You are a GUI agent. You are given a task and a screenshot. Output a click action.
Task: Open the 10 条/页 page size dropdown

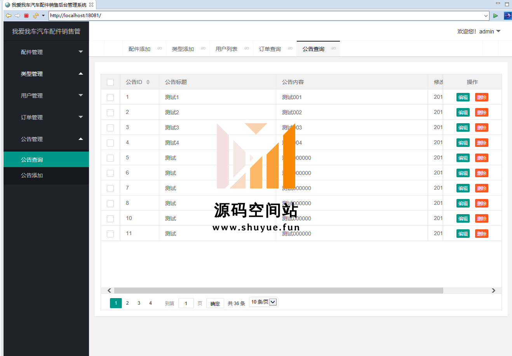(263, 302)
